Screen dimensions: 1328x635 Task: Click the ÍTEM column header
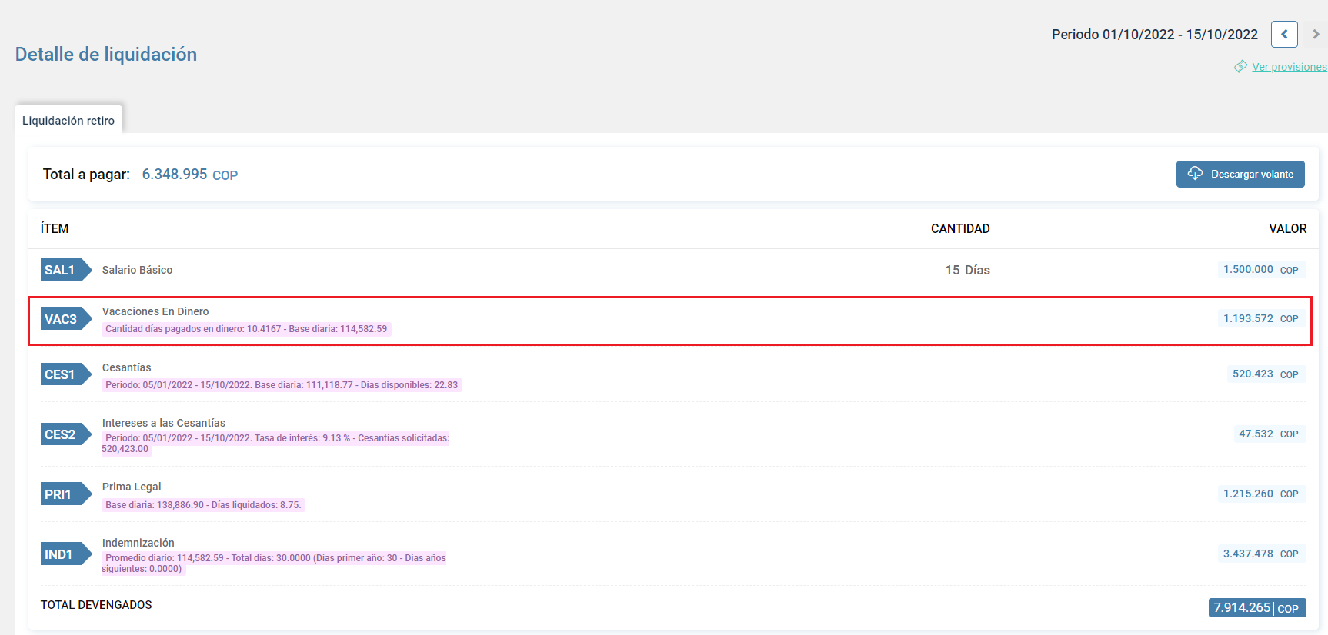pyautogui.click(x=55, y=228)
